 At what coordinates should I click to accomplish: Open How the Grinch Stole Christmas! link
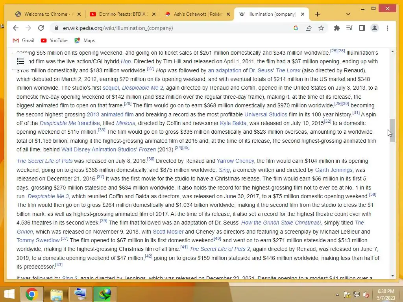(x=281, y=223)
